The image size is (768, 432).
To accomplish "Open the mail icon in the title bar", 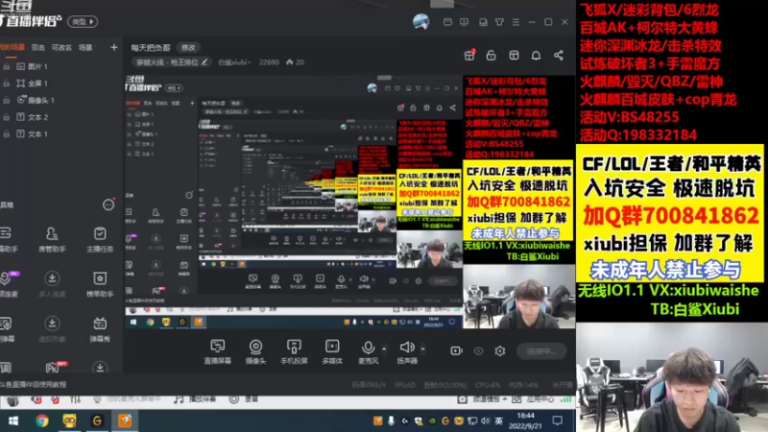I will coord(447,22).
